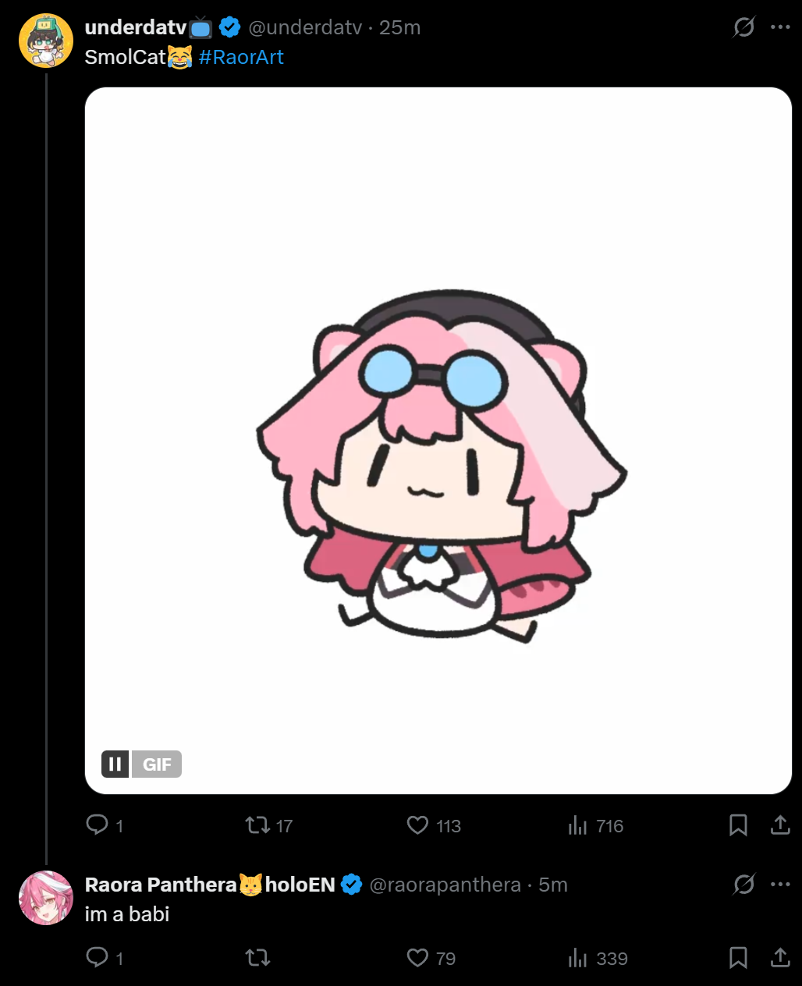This screenshot has height=986, width=802.
Task: Share underdatv's post via share icon
Action: [x=780, y=825]
